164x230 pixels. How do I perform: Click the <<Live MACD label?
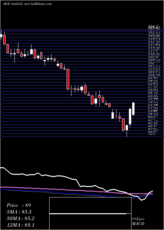coord(138,221)
